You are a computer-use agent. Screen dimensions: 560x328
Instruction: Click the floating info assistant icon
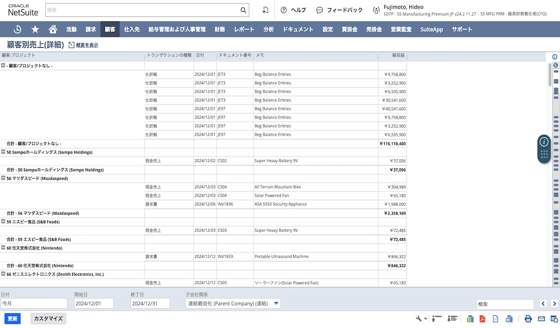[x=544, y=142]
